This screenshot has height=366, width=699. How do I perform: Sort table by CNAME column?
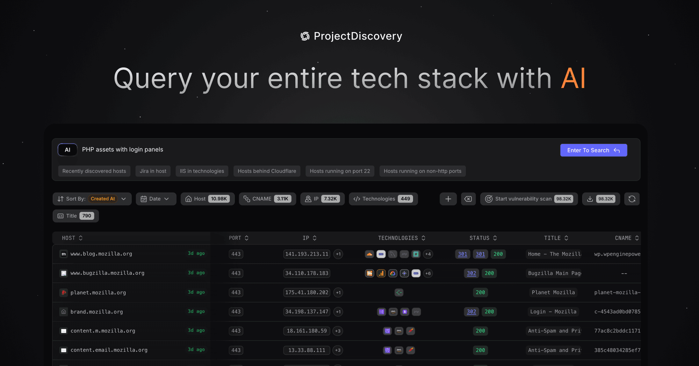point(627,238)
